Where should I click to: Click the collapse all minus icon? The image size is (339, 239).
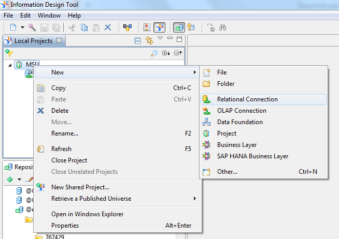click(x=178, y=53)
